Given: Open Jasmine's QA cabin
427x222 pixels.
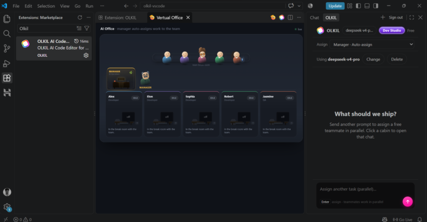Looking at the screenshot, I should 279,114.
